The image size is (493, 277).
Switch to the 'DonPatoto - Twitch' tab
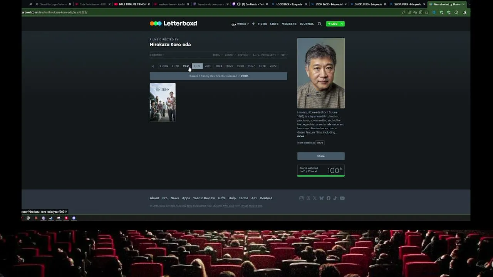click(x=250, y=4)
